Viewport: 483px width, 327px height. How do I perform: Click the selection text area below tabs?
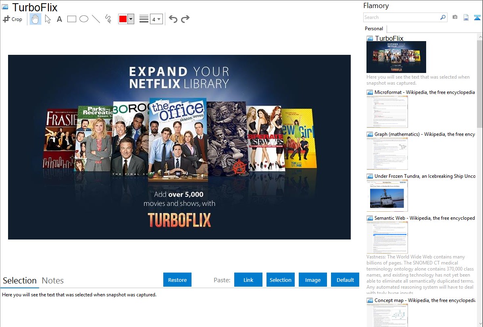179,308
